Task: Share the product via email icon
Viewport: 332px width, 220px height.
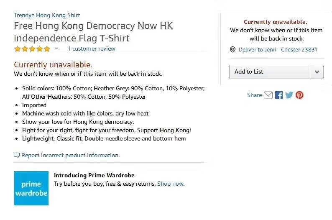Action: (268, 95)
